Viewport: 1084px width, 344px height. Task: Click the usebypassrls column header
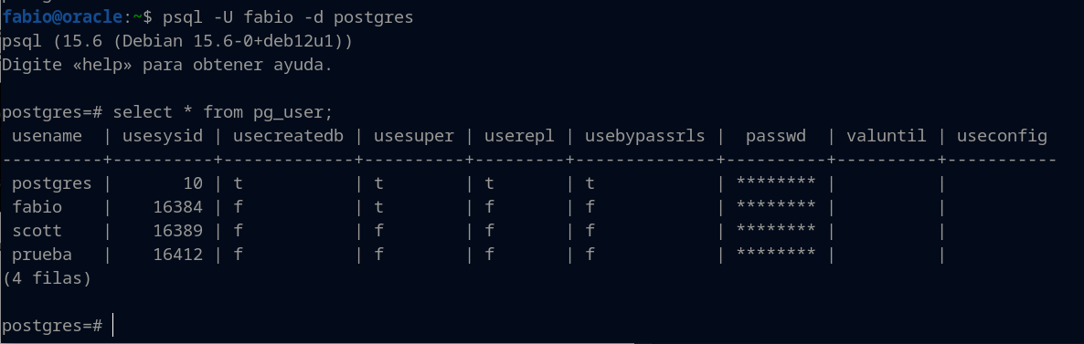645,136
